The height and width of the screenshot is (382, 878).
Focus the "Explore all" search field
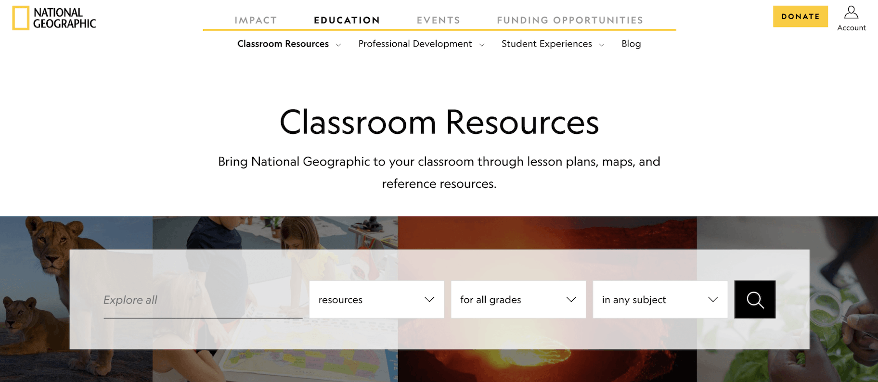point(203,300)
